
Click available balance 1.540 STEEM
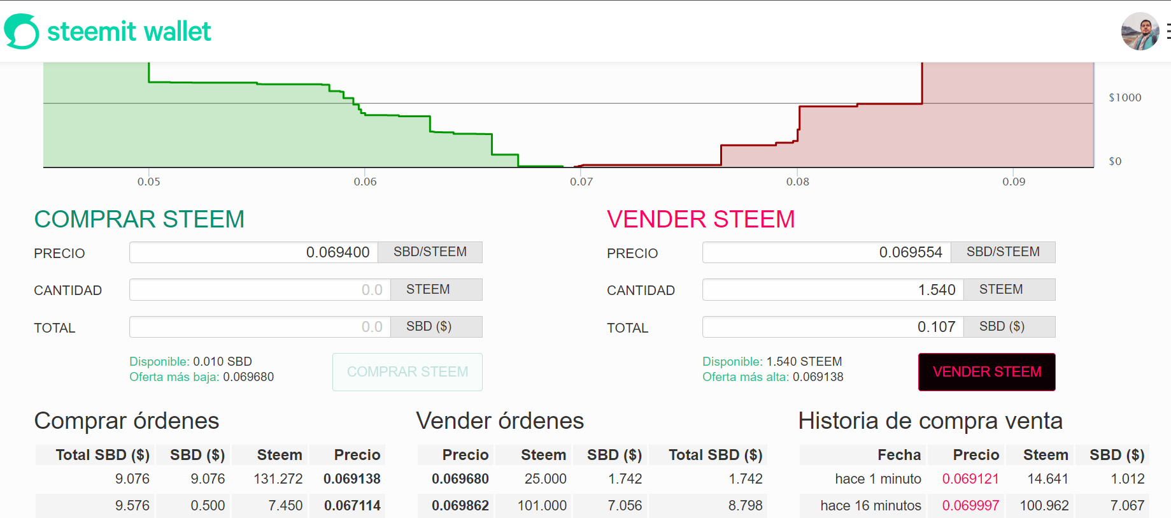pos(804,361)
